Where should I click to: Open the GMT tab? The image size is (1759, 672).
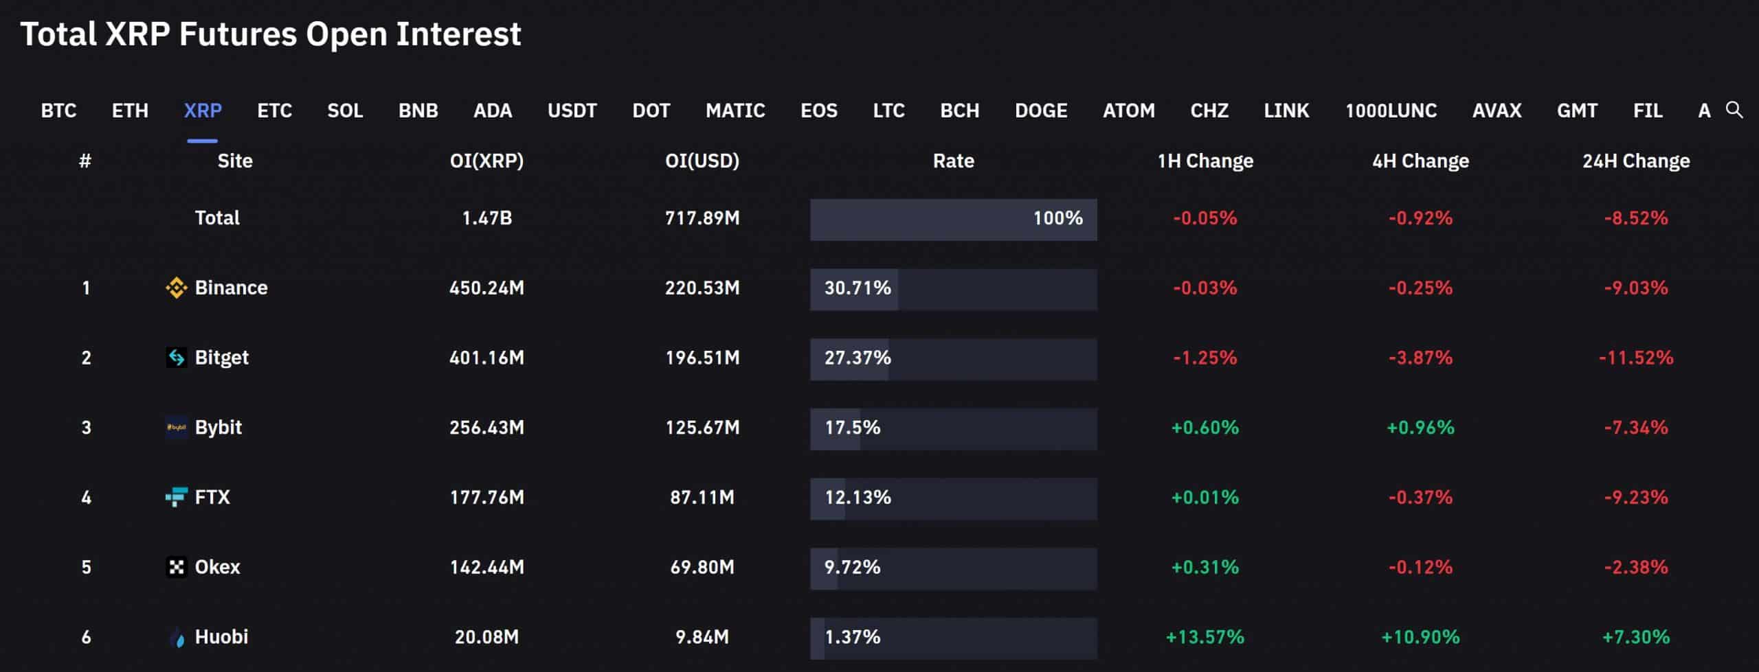point(1577,111)
